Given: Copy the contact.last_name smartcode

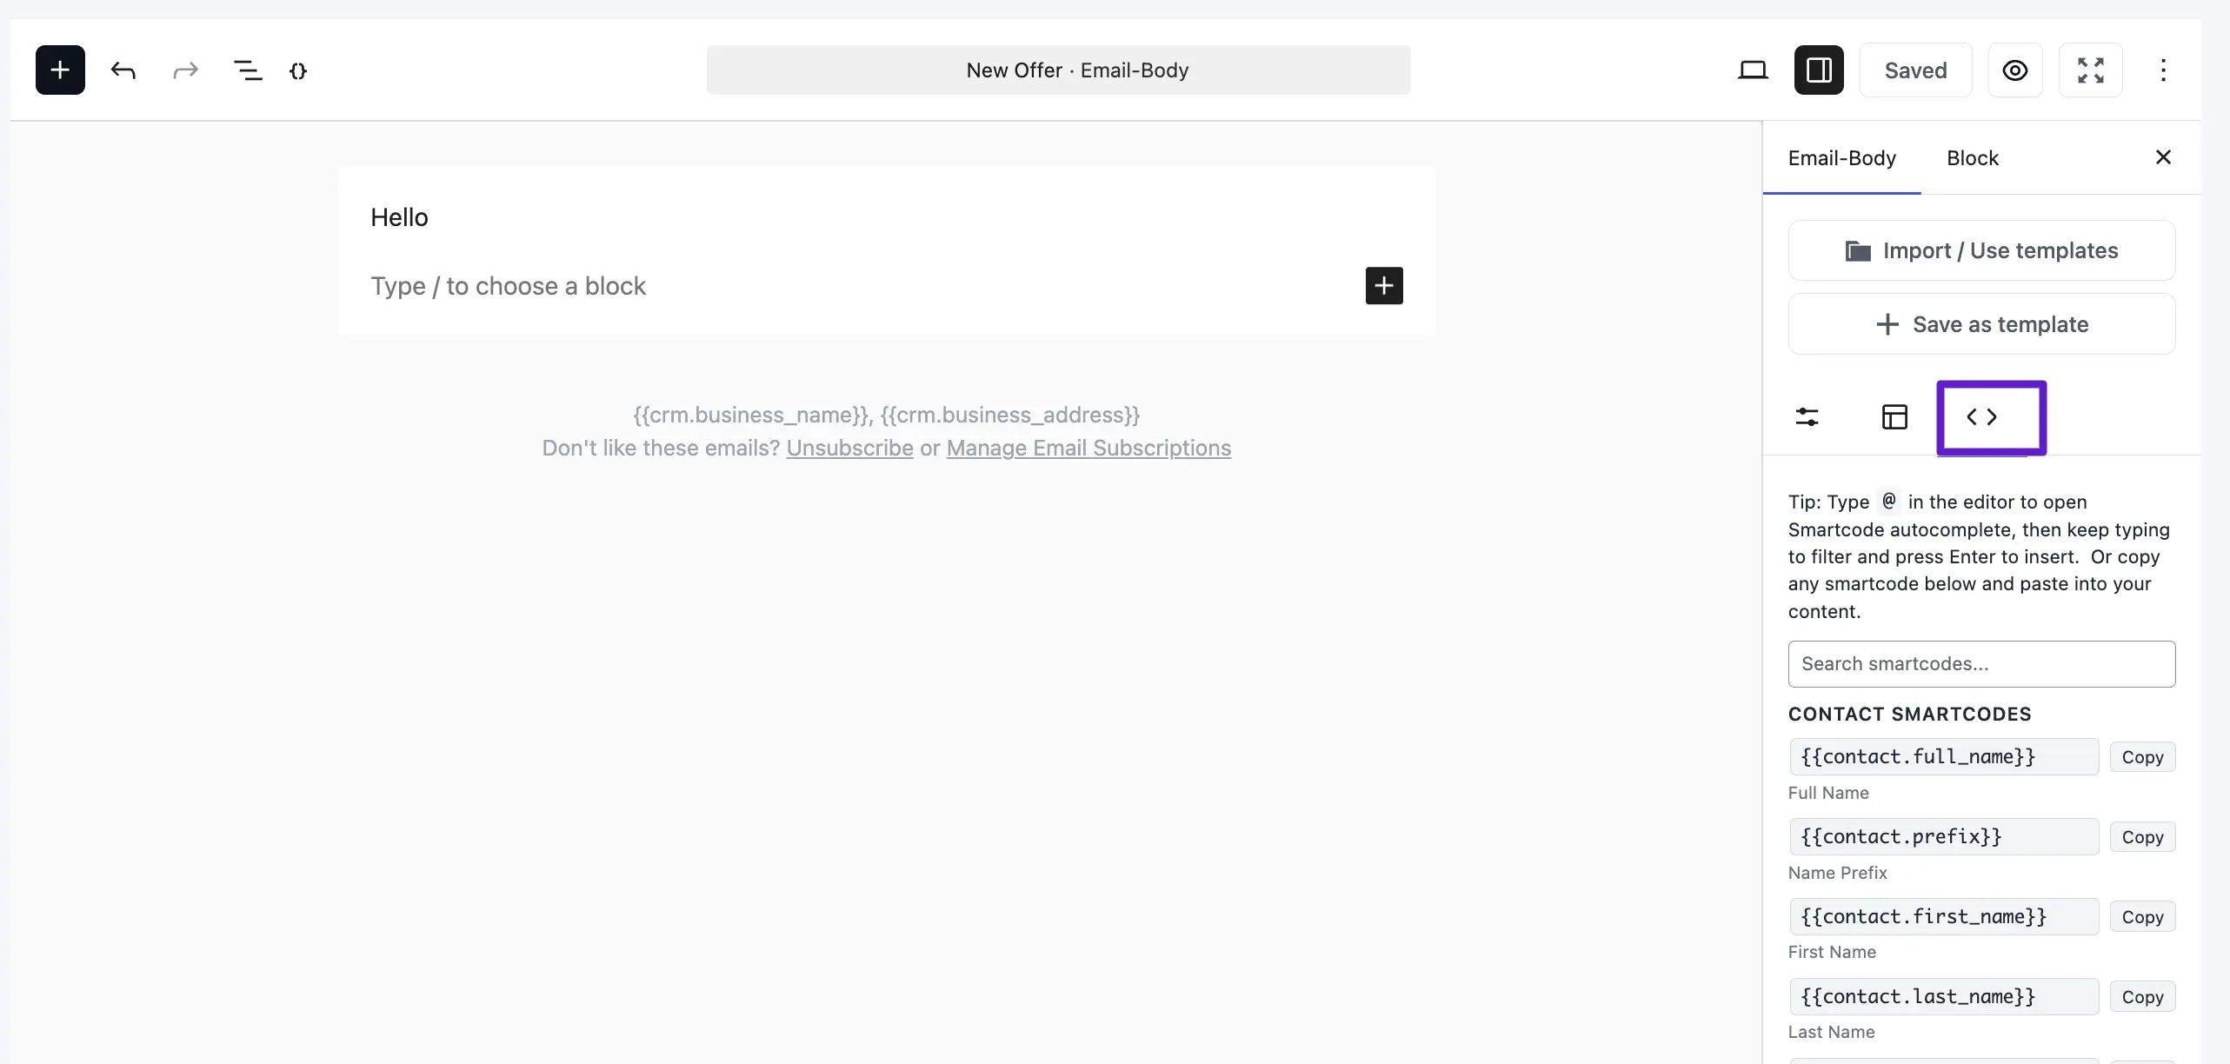Looking at the screenshot, I should [x=2142, y=997].
